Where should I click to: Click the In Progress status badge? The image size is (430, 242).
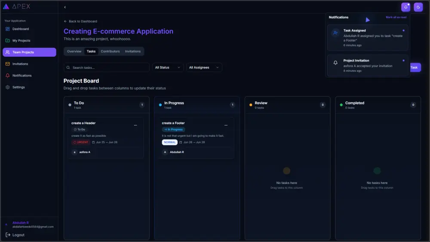[x=173, y=129]
